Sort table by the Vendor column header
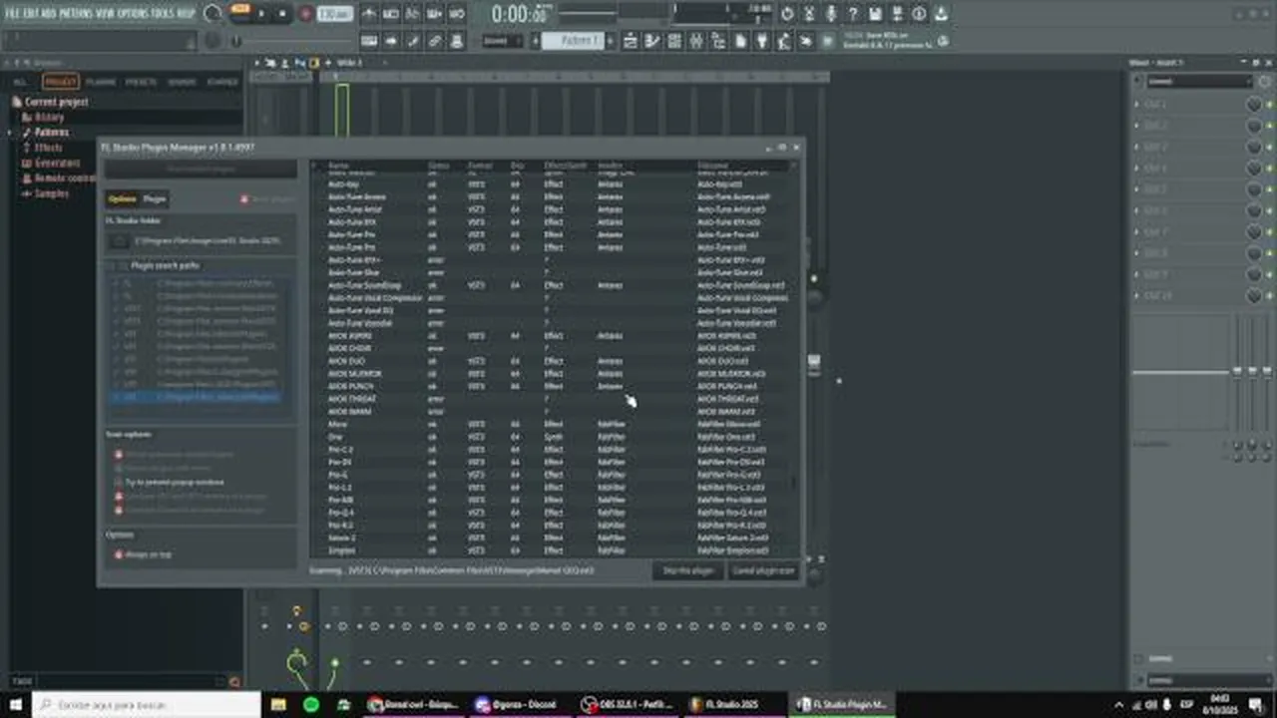Viewport: 1277px width, 718px height. pyautogui.click(x=611, y=166)
